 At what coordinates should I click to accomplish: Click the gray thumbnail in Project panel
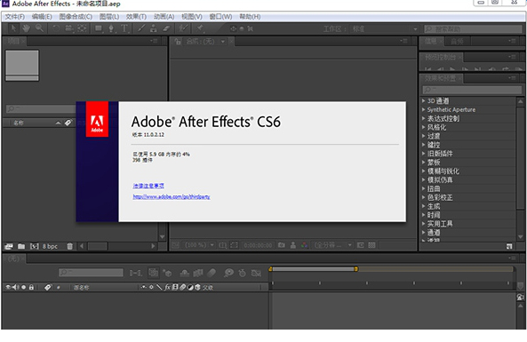22,65
